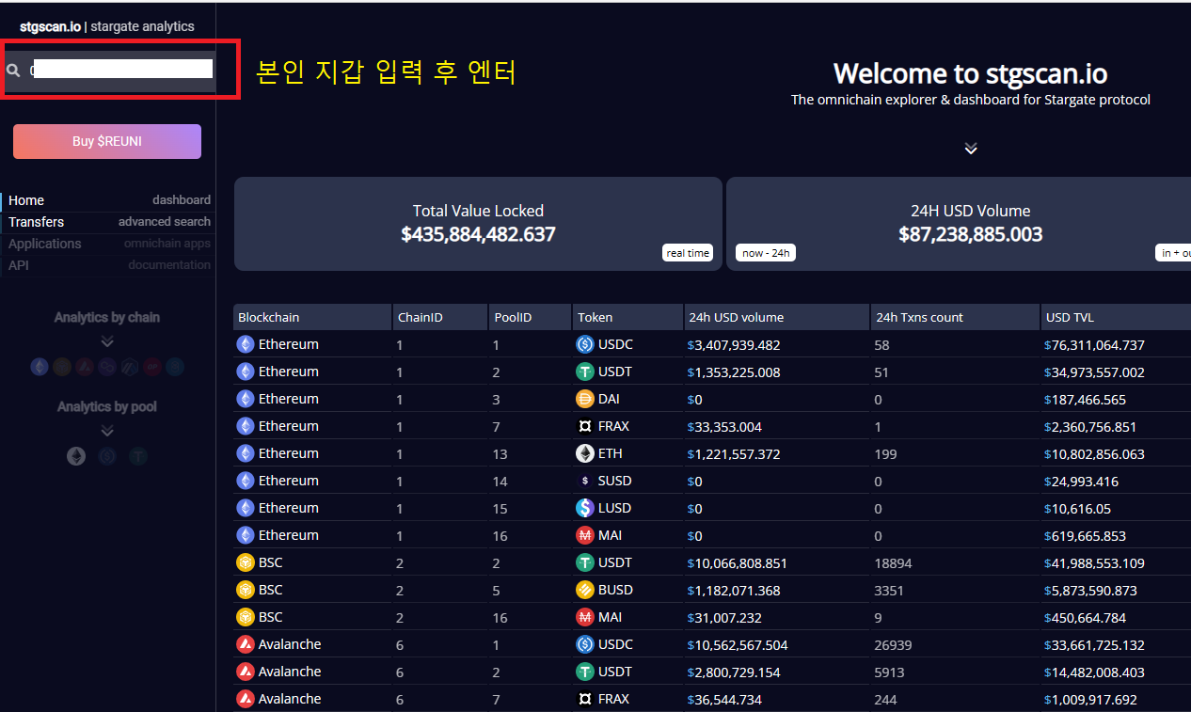Expand the Analytics by chain chevron
The width and height of the screenshot is (1191, 712).
coord(107,341)
